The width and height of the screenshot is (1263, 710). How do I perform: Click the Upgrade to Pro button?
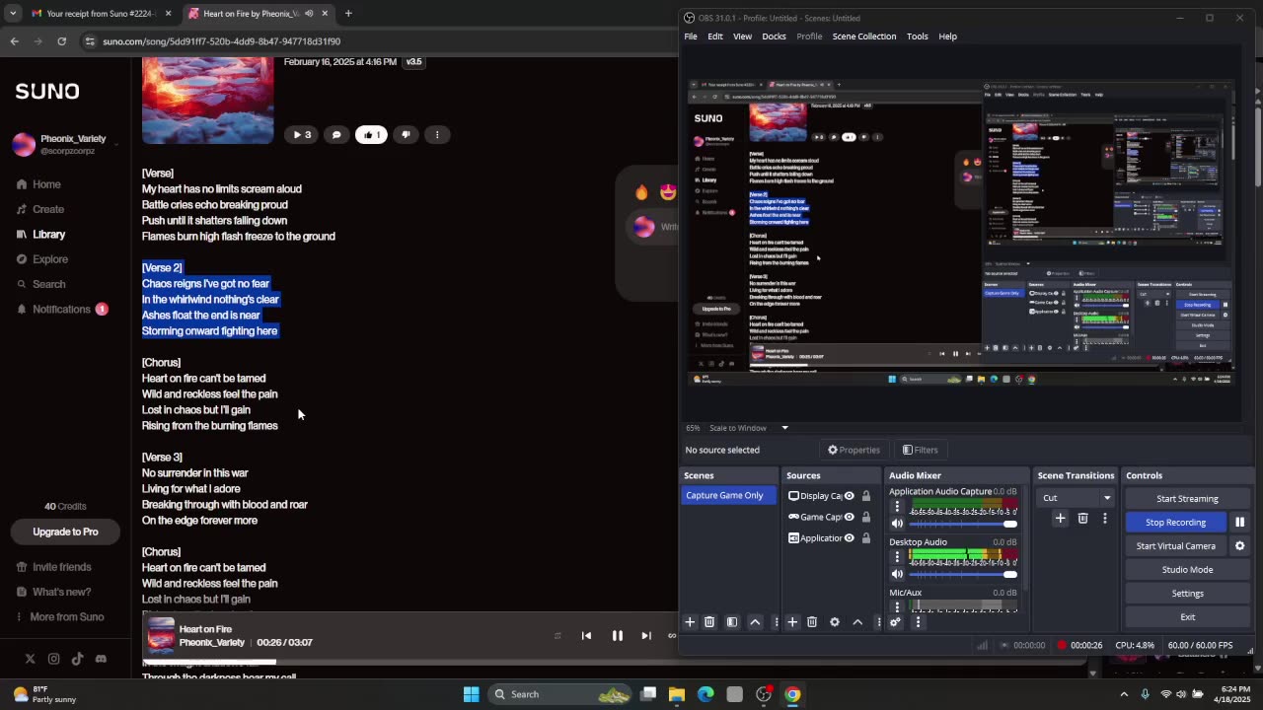65,532
